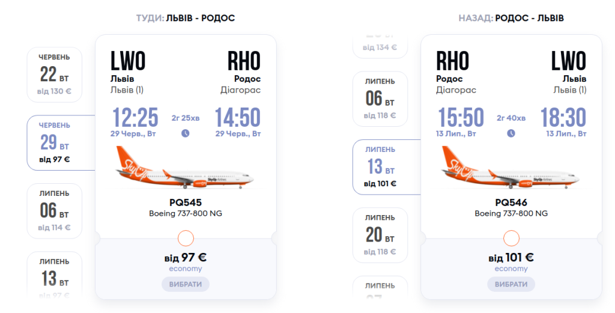Click flight number PQ546 label
Image resolution: width=615 pixels, height=313 pixels.
pyautogui.click(x=511, y=202)
